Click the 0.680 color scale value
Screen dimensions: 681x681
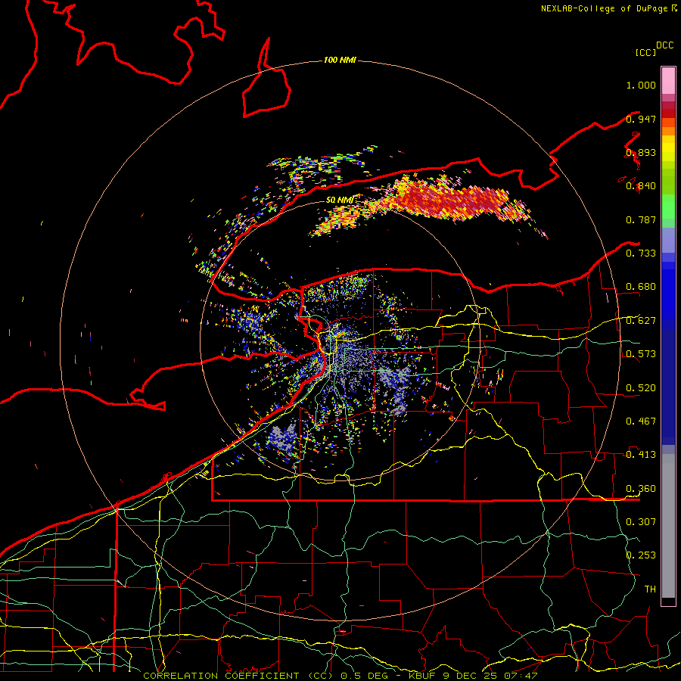coord(641,287)
